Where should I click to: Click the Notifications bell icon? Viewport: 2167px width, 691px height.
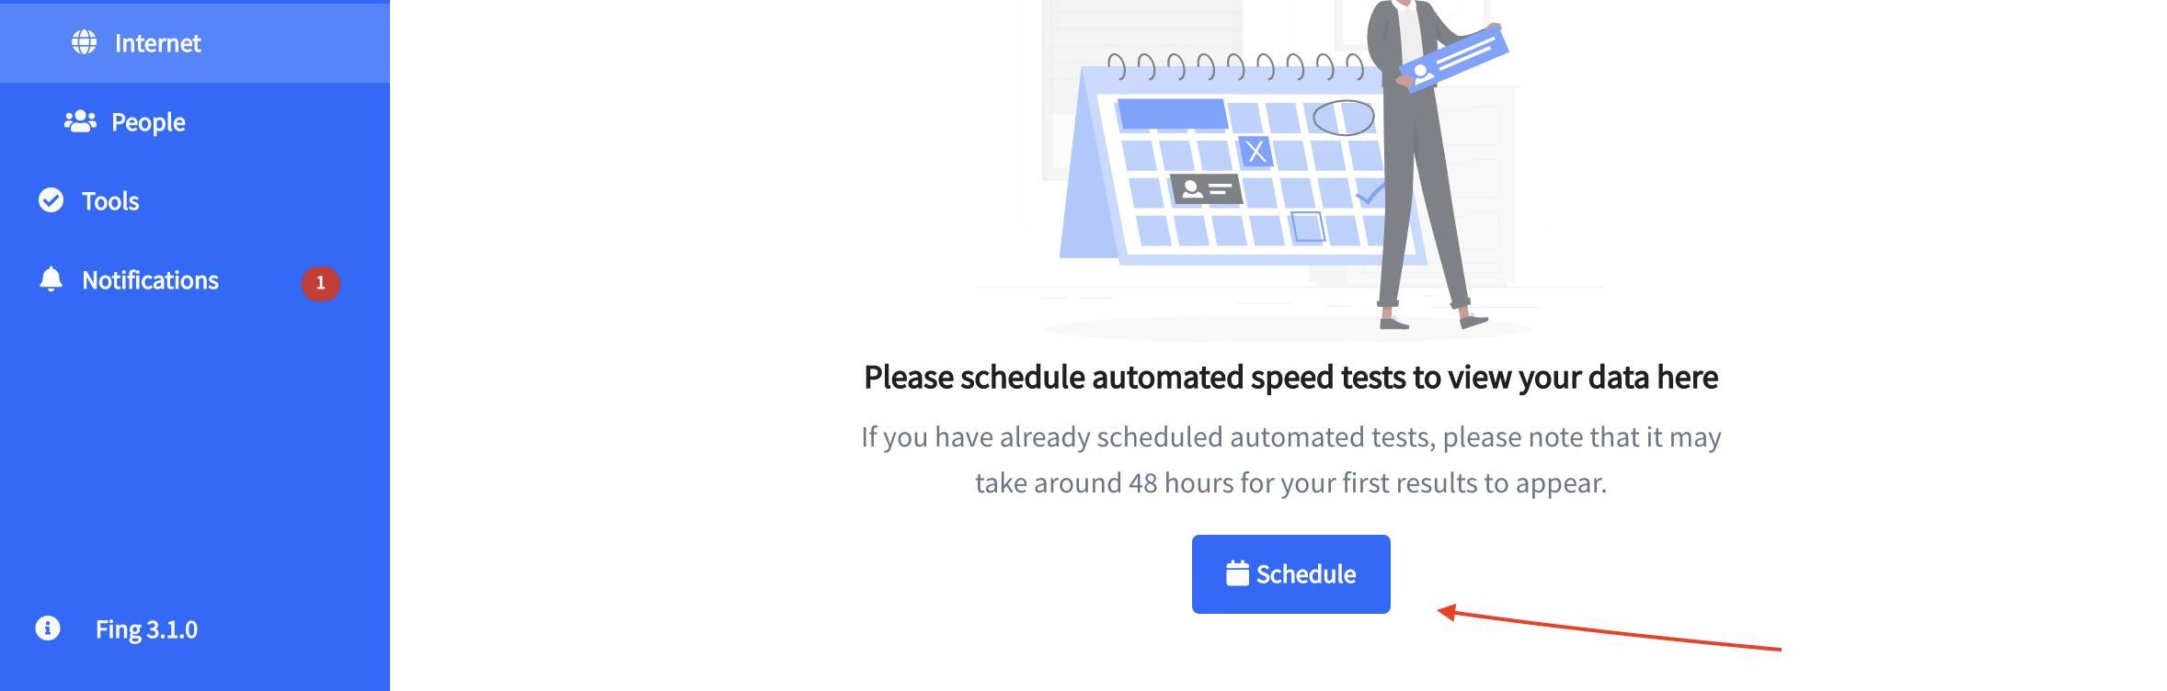52,279
